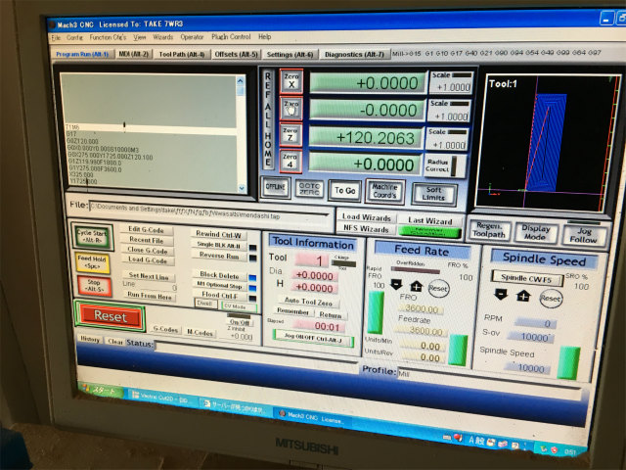Screen dimensions: 626x470
Task: Click Auto Tool Zero
Action: (x=308, y=302)
